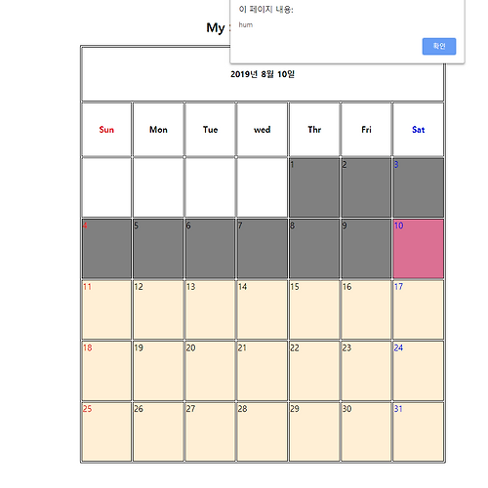Select day 13 calendar cell
488x488 pixels.
click(x=210, y=309)
